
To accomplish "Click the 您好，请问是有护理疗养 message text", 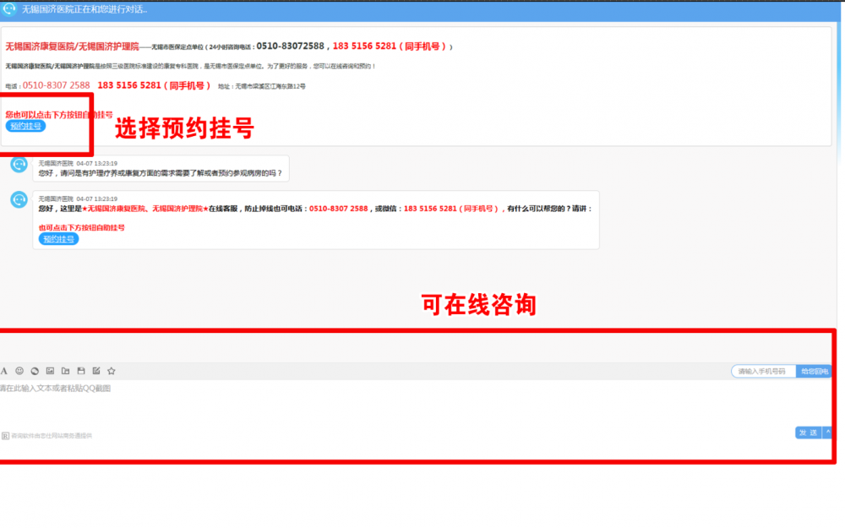I will 160,173.
